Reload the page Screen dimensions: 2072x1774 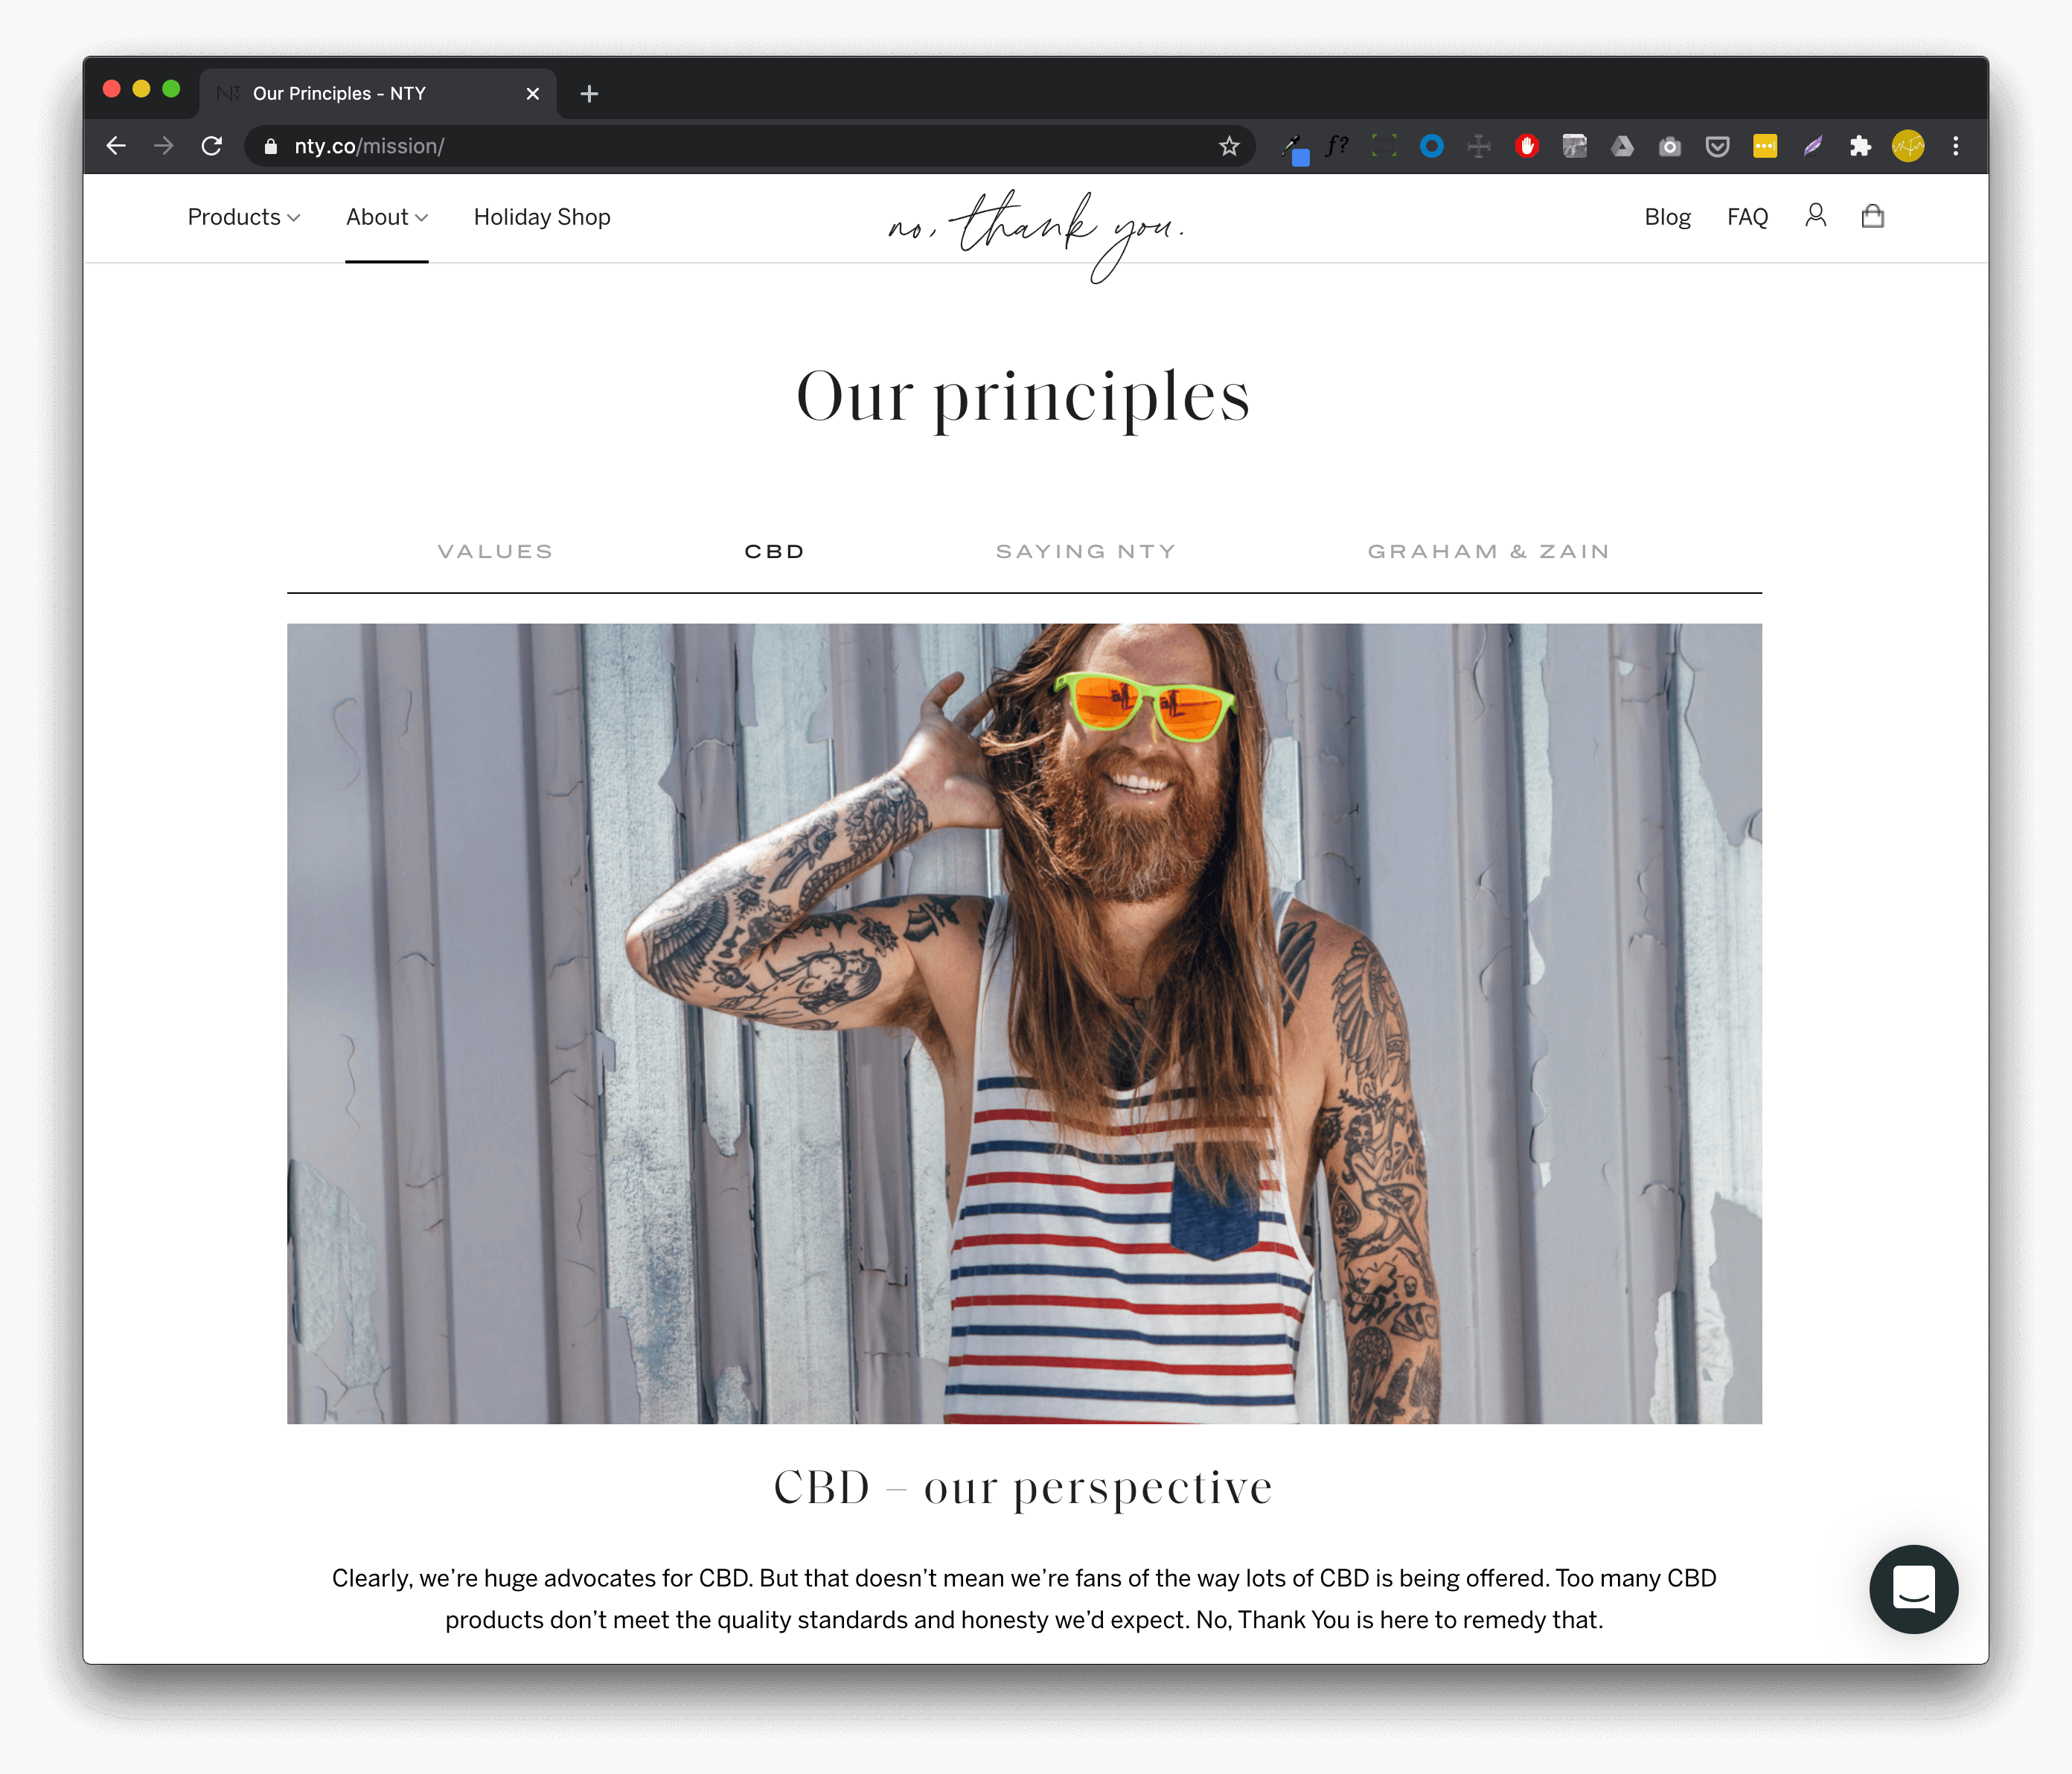(x=211, y=146)
